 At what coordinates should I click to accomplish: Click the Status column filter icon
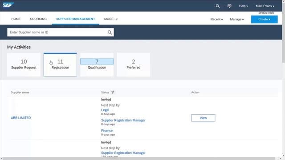113,92
